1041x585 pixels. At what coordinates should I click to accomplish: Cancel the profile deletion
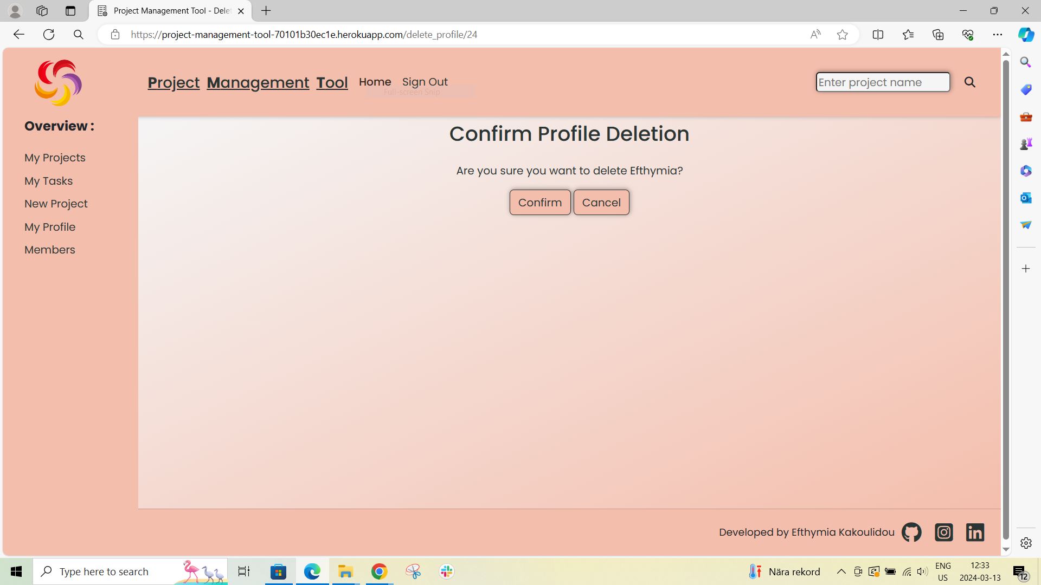[601, 202]
